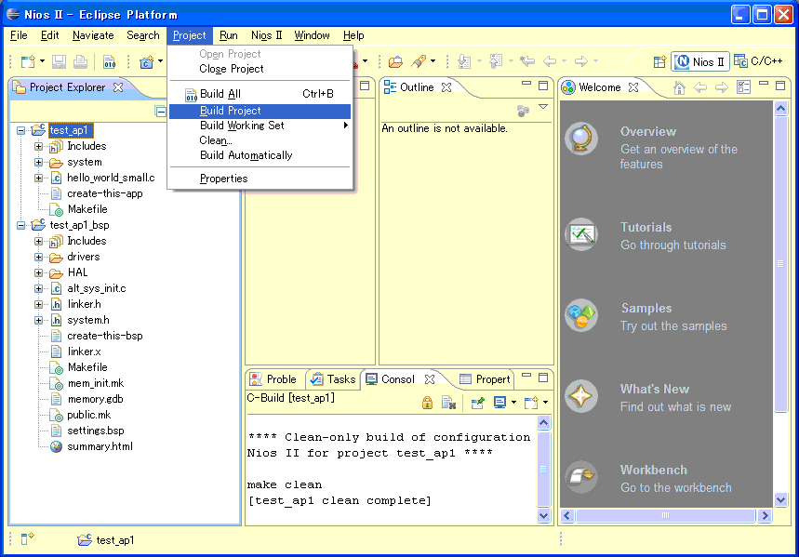The image size is (799, 557).
Task: Open the Samples link in Welcome
Action: point(646,309)
